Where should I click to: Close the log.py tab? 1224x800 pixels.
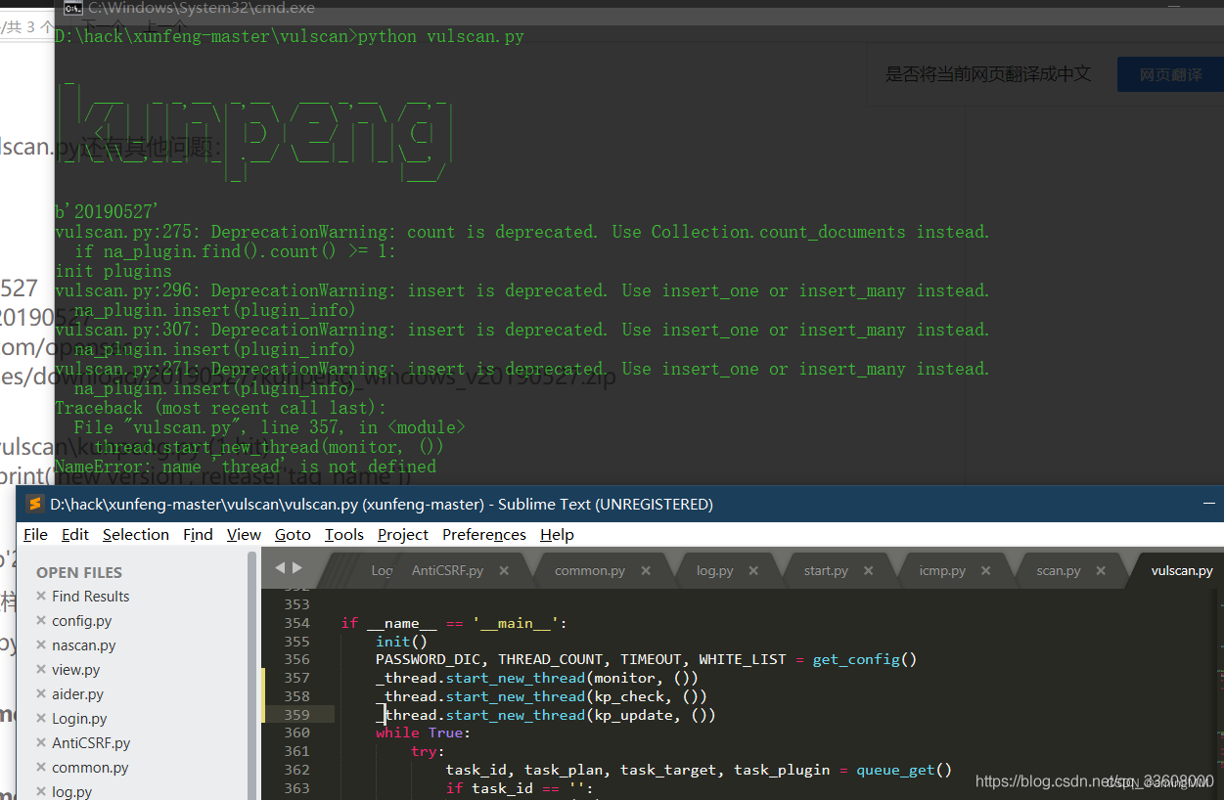pos(754,570)
